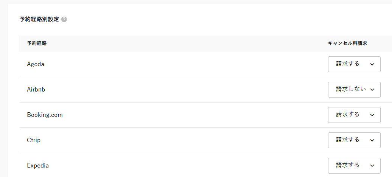Image resolution: width=392 pixels, height=177 pixels.
Task: Click the chevron arrow in Agoda's dropdown
Action: 372,64
